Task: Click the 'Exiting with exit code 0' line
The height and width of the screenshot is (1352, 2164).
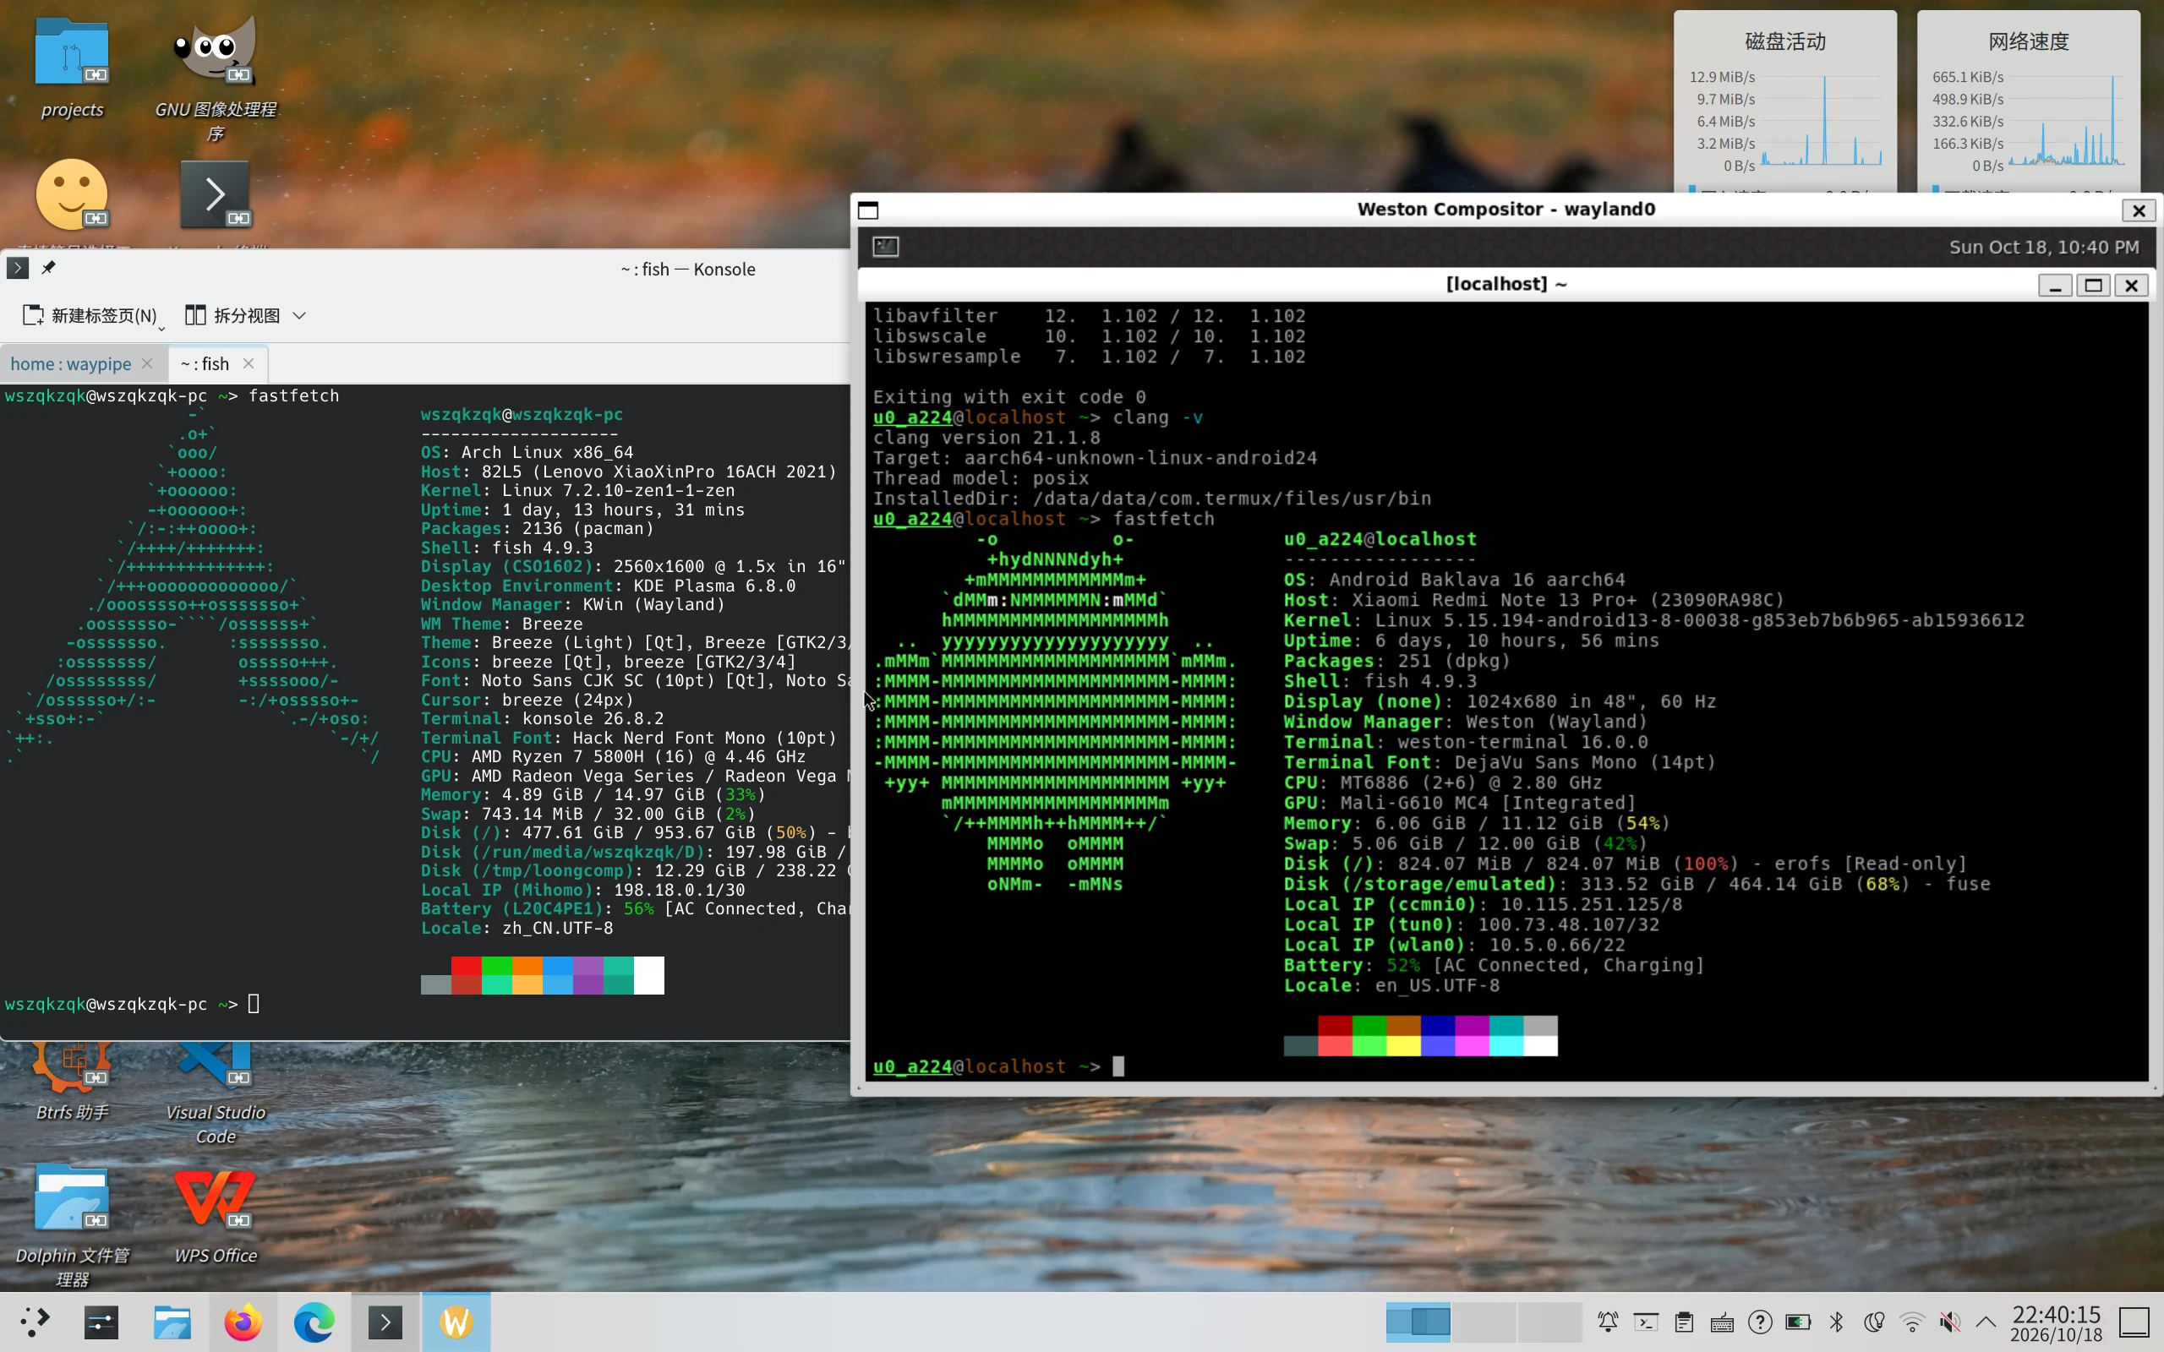Action: (1008, 397)
